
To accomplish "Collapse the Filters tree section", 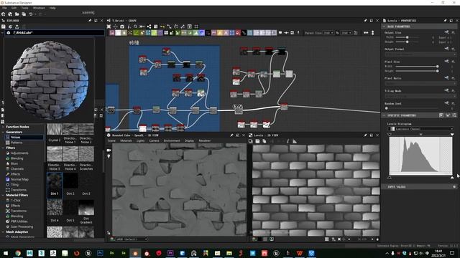I will pos(3,148).
